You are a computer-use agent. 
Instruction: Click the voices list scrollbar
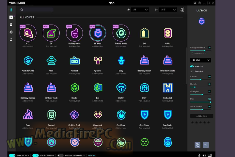pyautogui.click(x=186, y=66)
